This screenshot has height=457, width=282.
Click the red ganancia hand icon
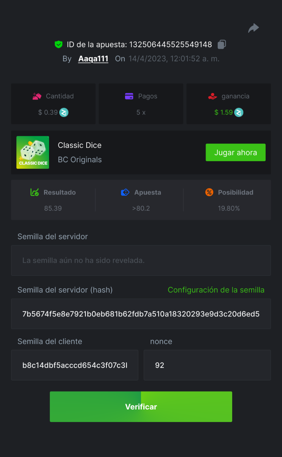coord(212,96)
